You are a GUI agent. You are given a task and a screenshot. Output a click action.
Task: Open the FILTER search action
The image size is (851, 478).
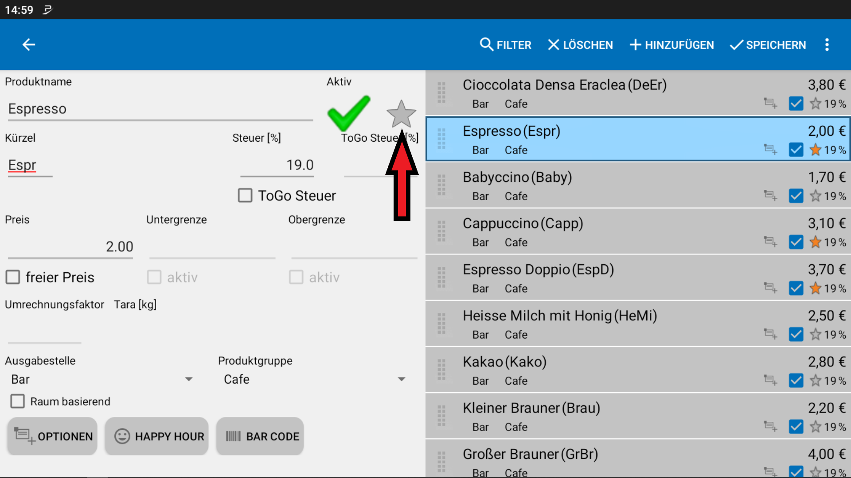point(505,45)
